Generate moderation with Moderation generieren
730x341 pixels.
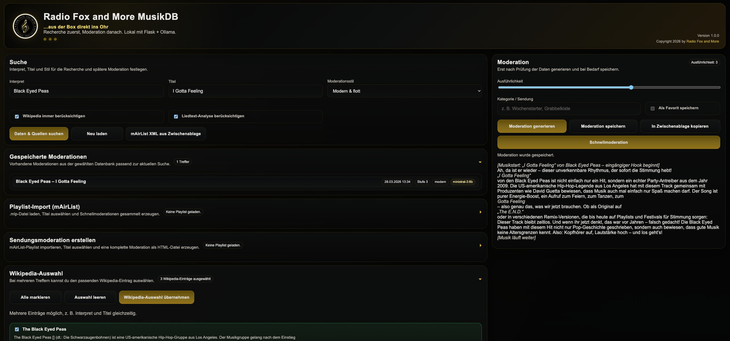click(532, 126)
